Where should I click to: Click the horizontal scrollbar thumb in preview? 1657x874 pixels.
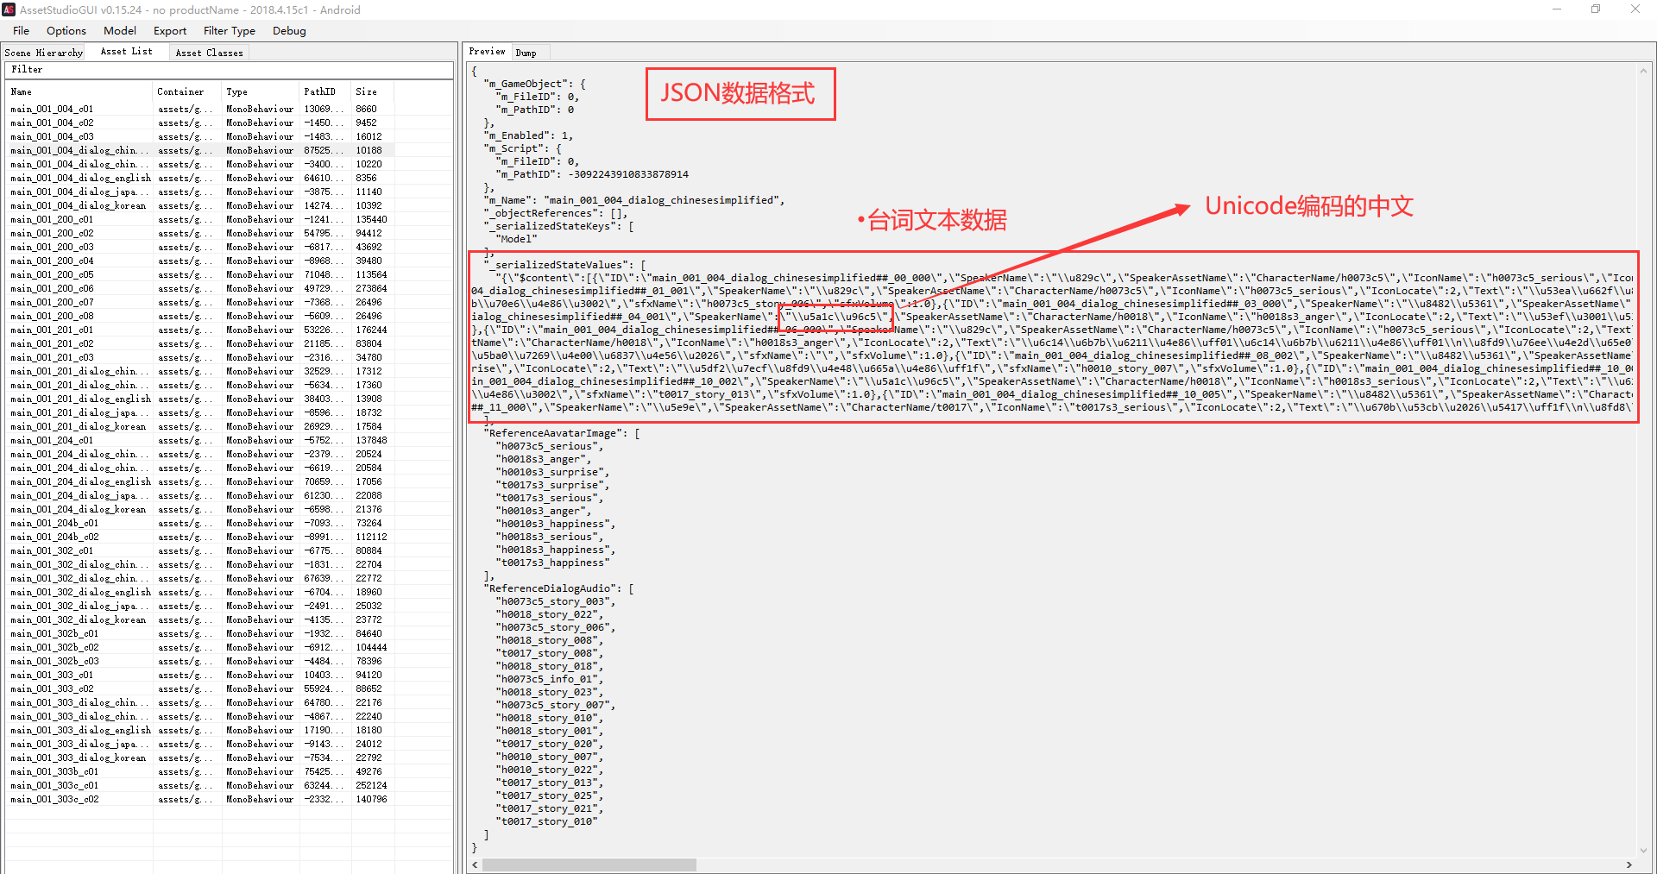tap(589, 865)
